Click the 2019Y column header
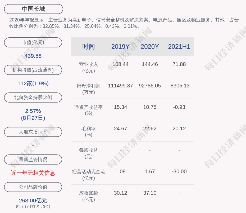Screen dimensions: 246x213 click(x=120, y=47)
